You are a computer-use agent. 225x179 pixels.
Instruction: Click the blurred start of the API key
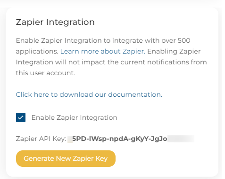click(x=70, y=139)
